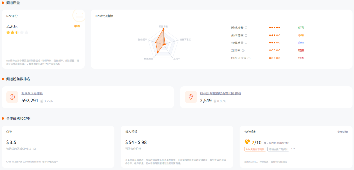Click the 粉丝增长 vertex on radar chart

coord(163,28)
